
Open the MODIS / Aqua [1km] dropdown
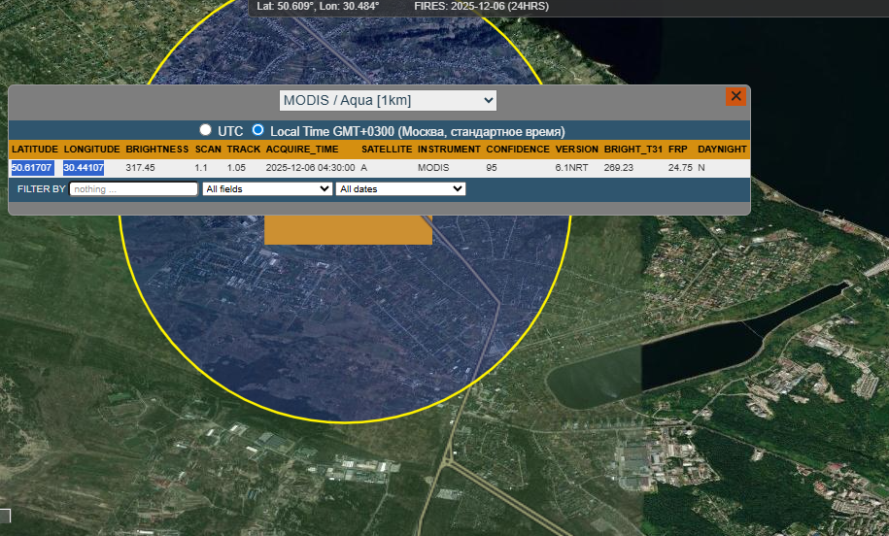pyautogui.click(x=388, y=100)
